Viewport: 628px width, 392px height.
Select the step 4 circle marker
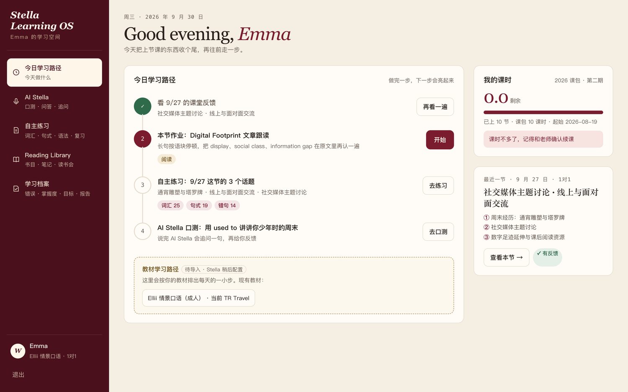pyautogui.click(x=142, y=231)
